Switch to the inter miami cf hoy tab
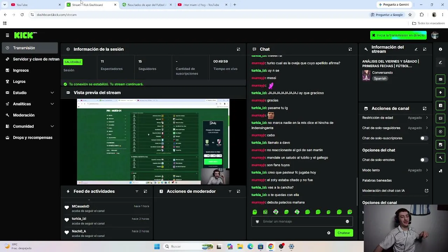The image size is (448, 252). pos(202,5)
